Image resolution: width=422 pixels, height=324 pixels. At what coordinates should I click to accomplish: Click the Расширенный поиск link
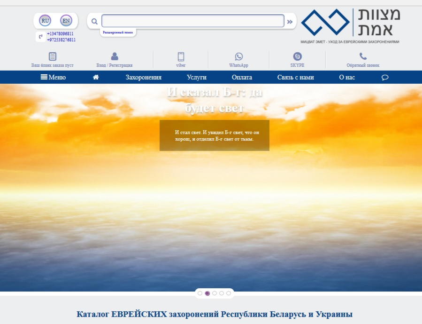[x=118, y=32]
